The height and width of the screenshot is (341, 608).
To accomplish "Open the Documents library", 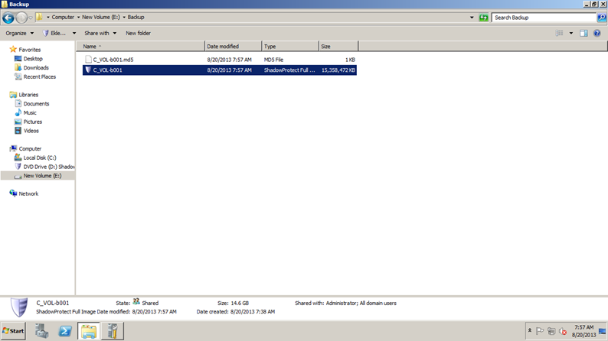I will pyautogui.click(x=36, y=104).
